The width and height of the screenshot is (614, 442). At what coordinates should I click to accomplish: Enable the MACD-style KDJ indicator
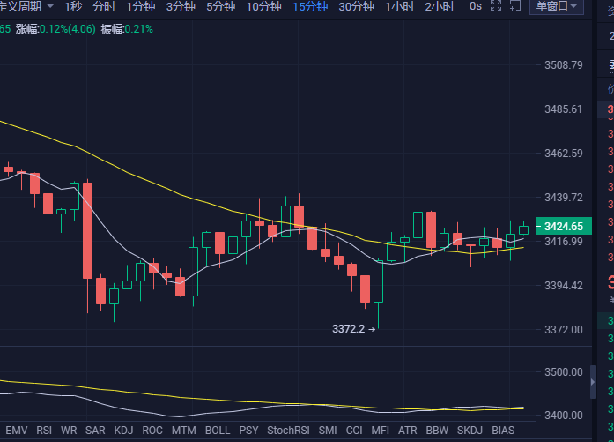[x=124, y=431]
